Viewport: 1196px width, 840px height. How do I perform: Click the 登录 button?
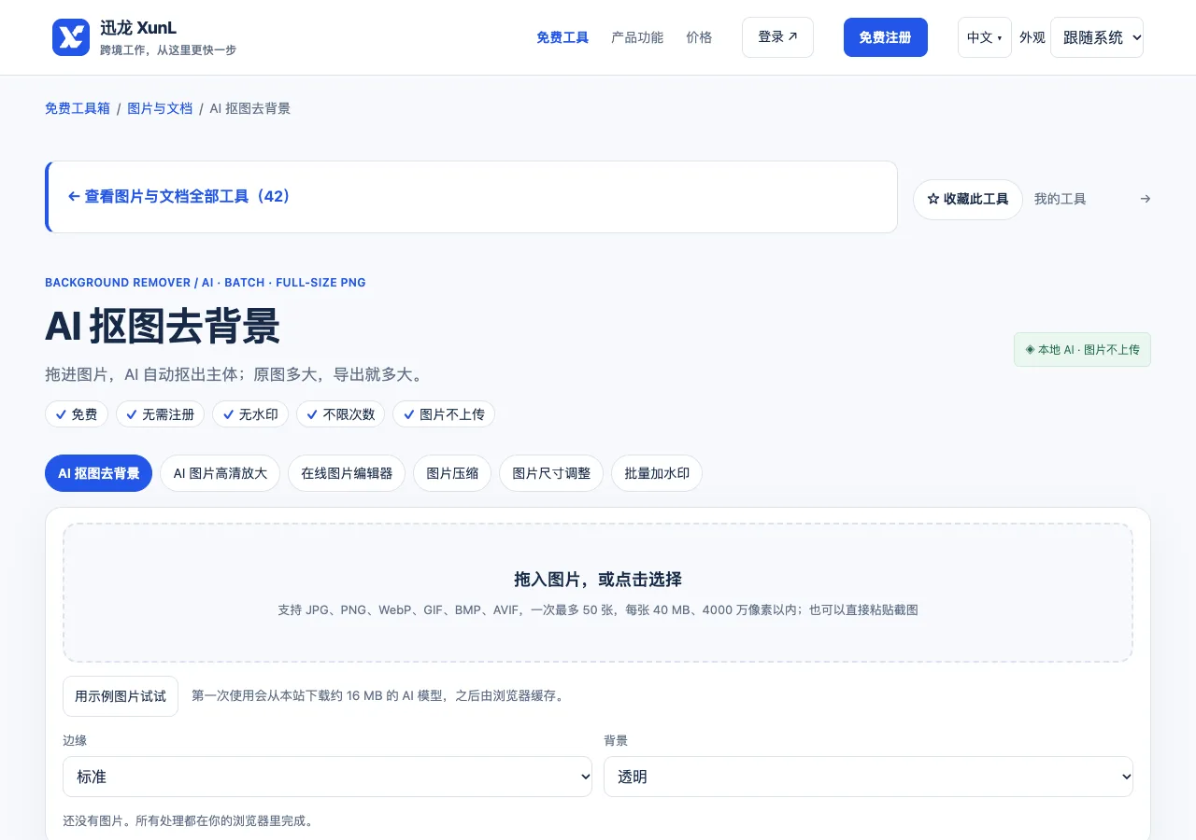(777, 37)
